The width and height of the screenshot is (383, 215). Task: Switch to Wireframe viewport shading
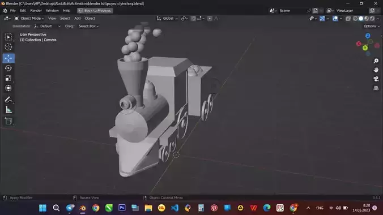click(x=355, y=18)
